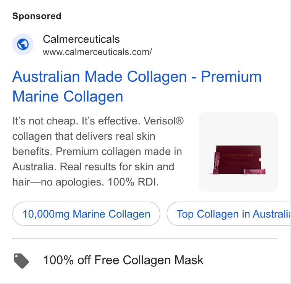Click the horizontal divider above the promotion
Viewport: 291px width, 284px height.
[x=145, y=239]
